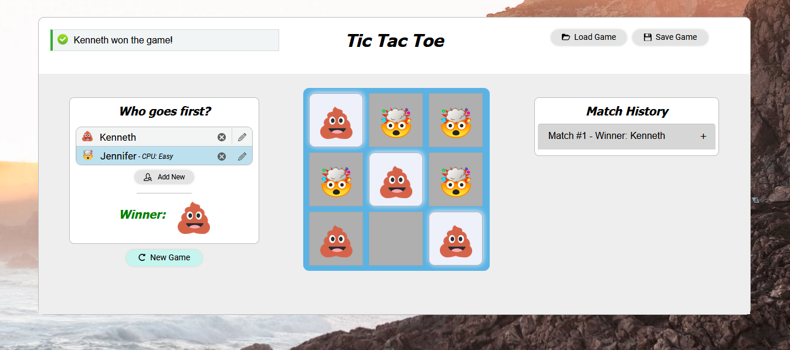Click the Match #1 - Winner: Kenneth entry
790x350 pixels.
click(x=626, y=136)
